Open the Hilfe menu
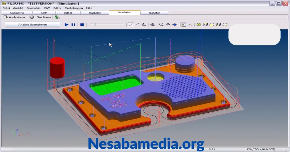The height and width of the screenshot is (152, 290). [x=89, y=8]
